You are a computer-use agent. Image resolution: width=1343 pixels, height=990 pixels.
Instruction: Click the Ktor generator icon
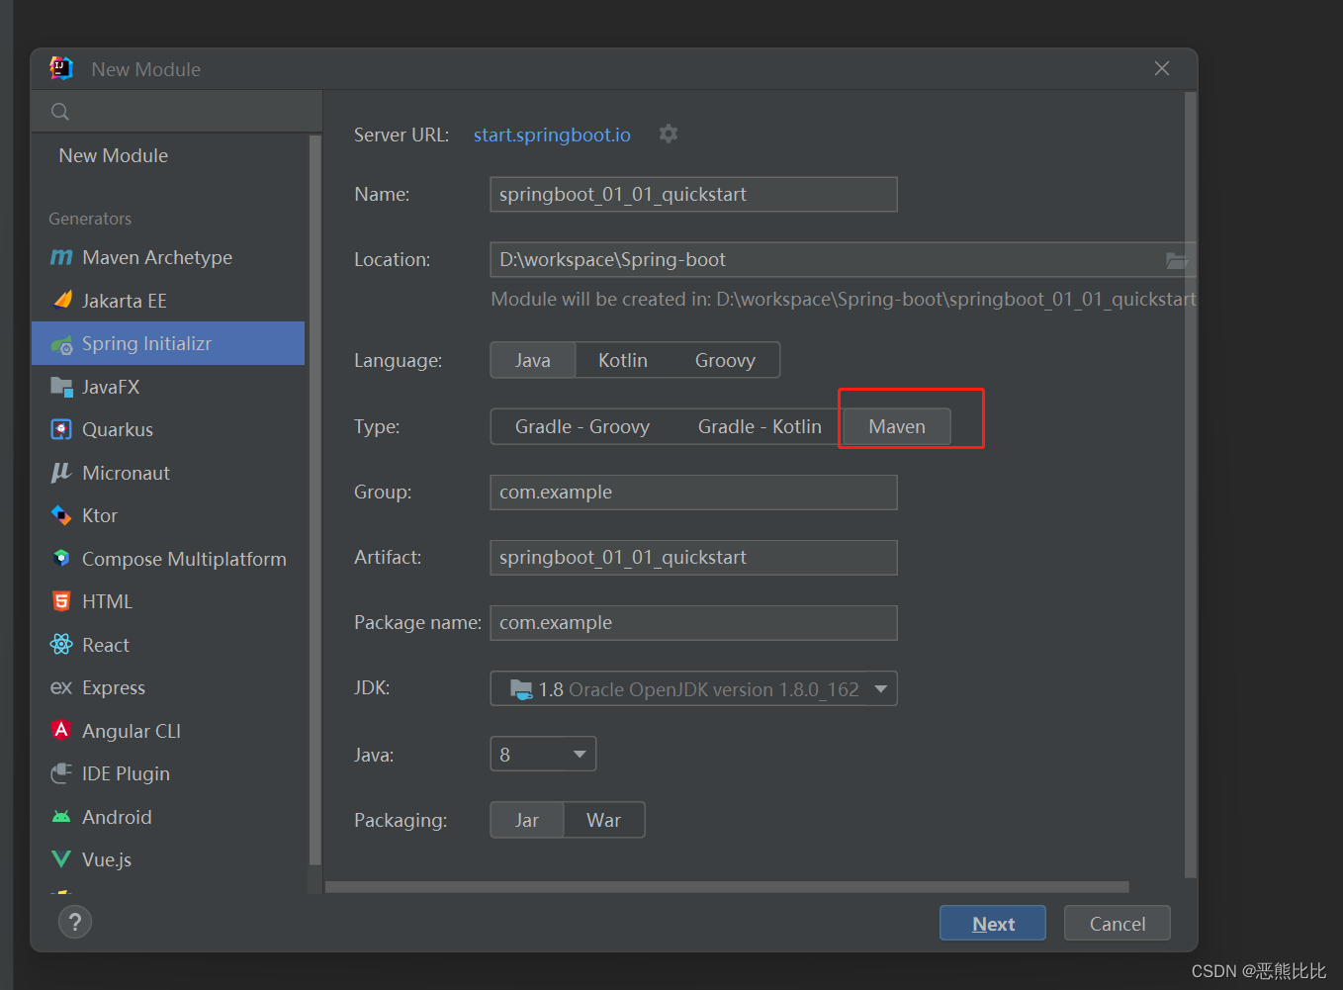[x=61, y=515]
